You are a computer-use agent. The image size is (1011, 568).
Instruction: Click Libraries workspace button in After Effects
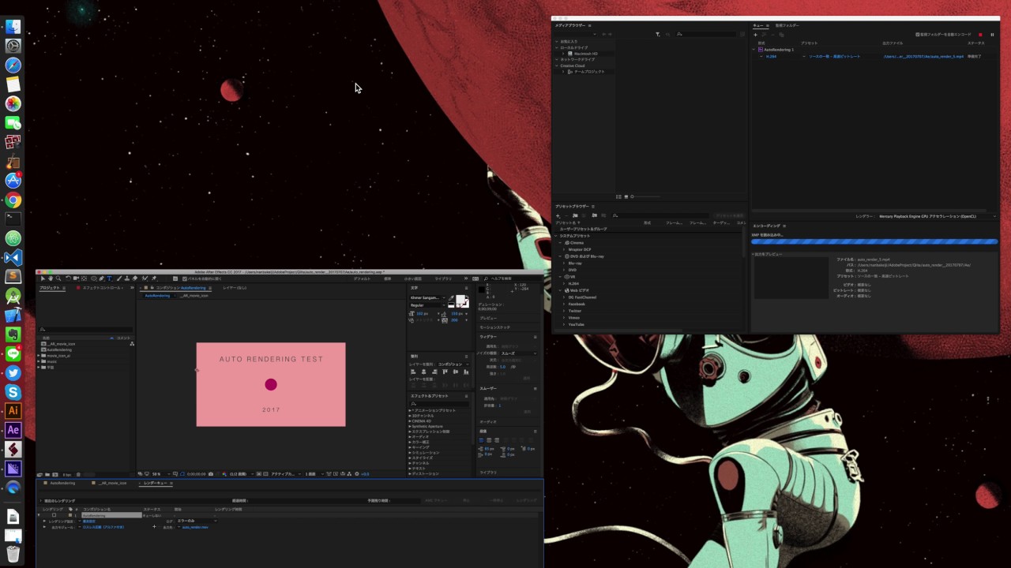tap(443, 278)
